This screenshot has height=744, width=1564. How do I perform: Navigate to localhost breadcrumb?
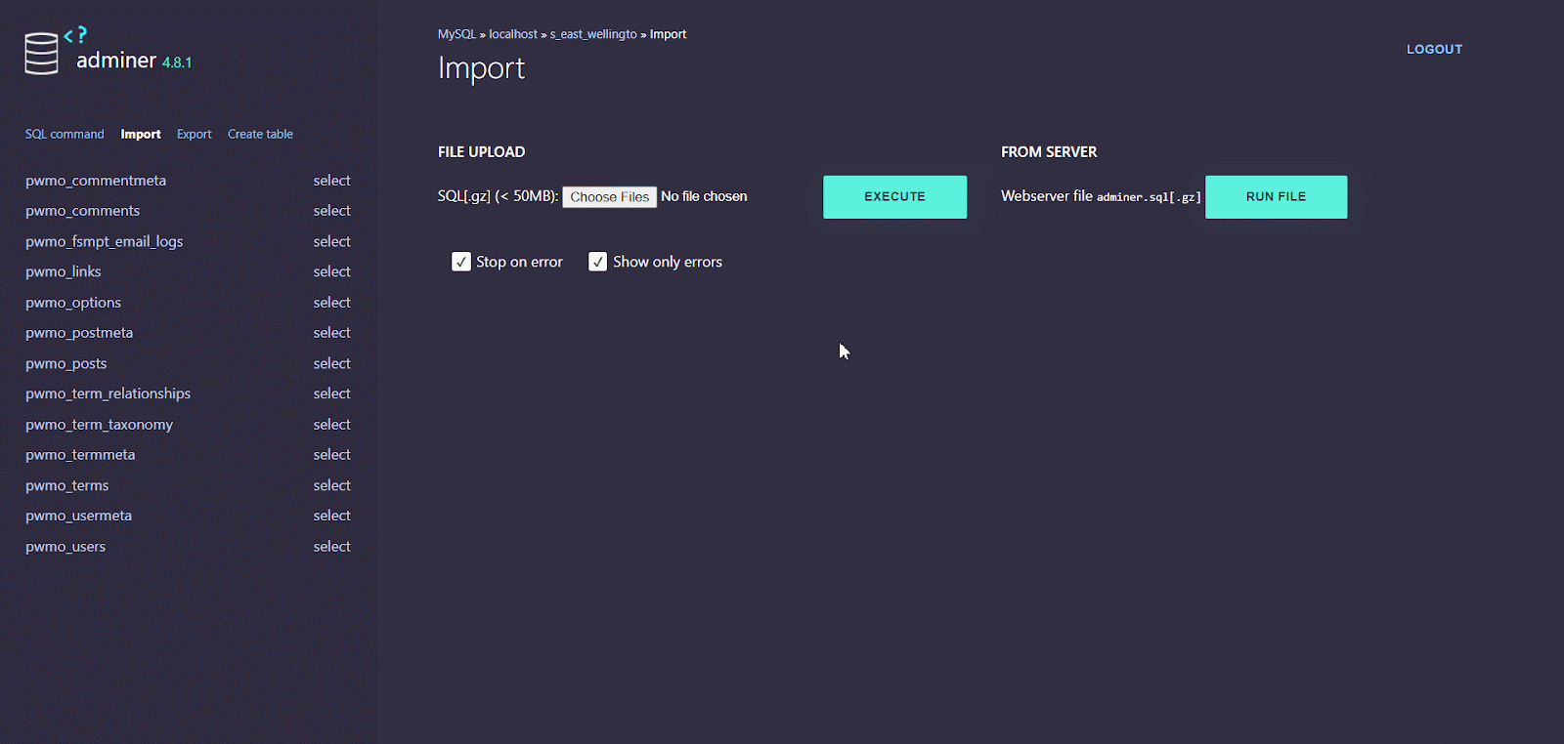point(513,34)
